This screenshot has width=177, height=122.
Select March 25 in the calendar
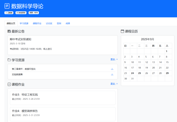(x=141, y=73)
